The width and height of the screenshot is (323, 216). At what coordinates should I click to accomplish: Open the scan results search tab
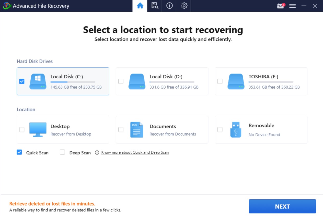[x=155, y=6]
